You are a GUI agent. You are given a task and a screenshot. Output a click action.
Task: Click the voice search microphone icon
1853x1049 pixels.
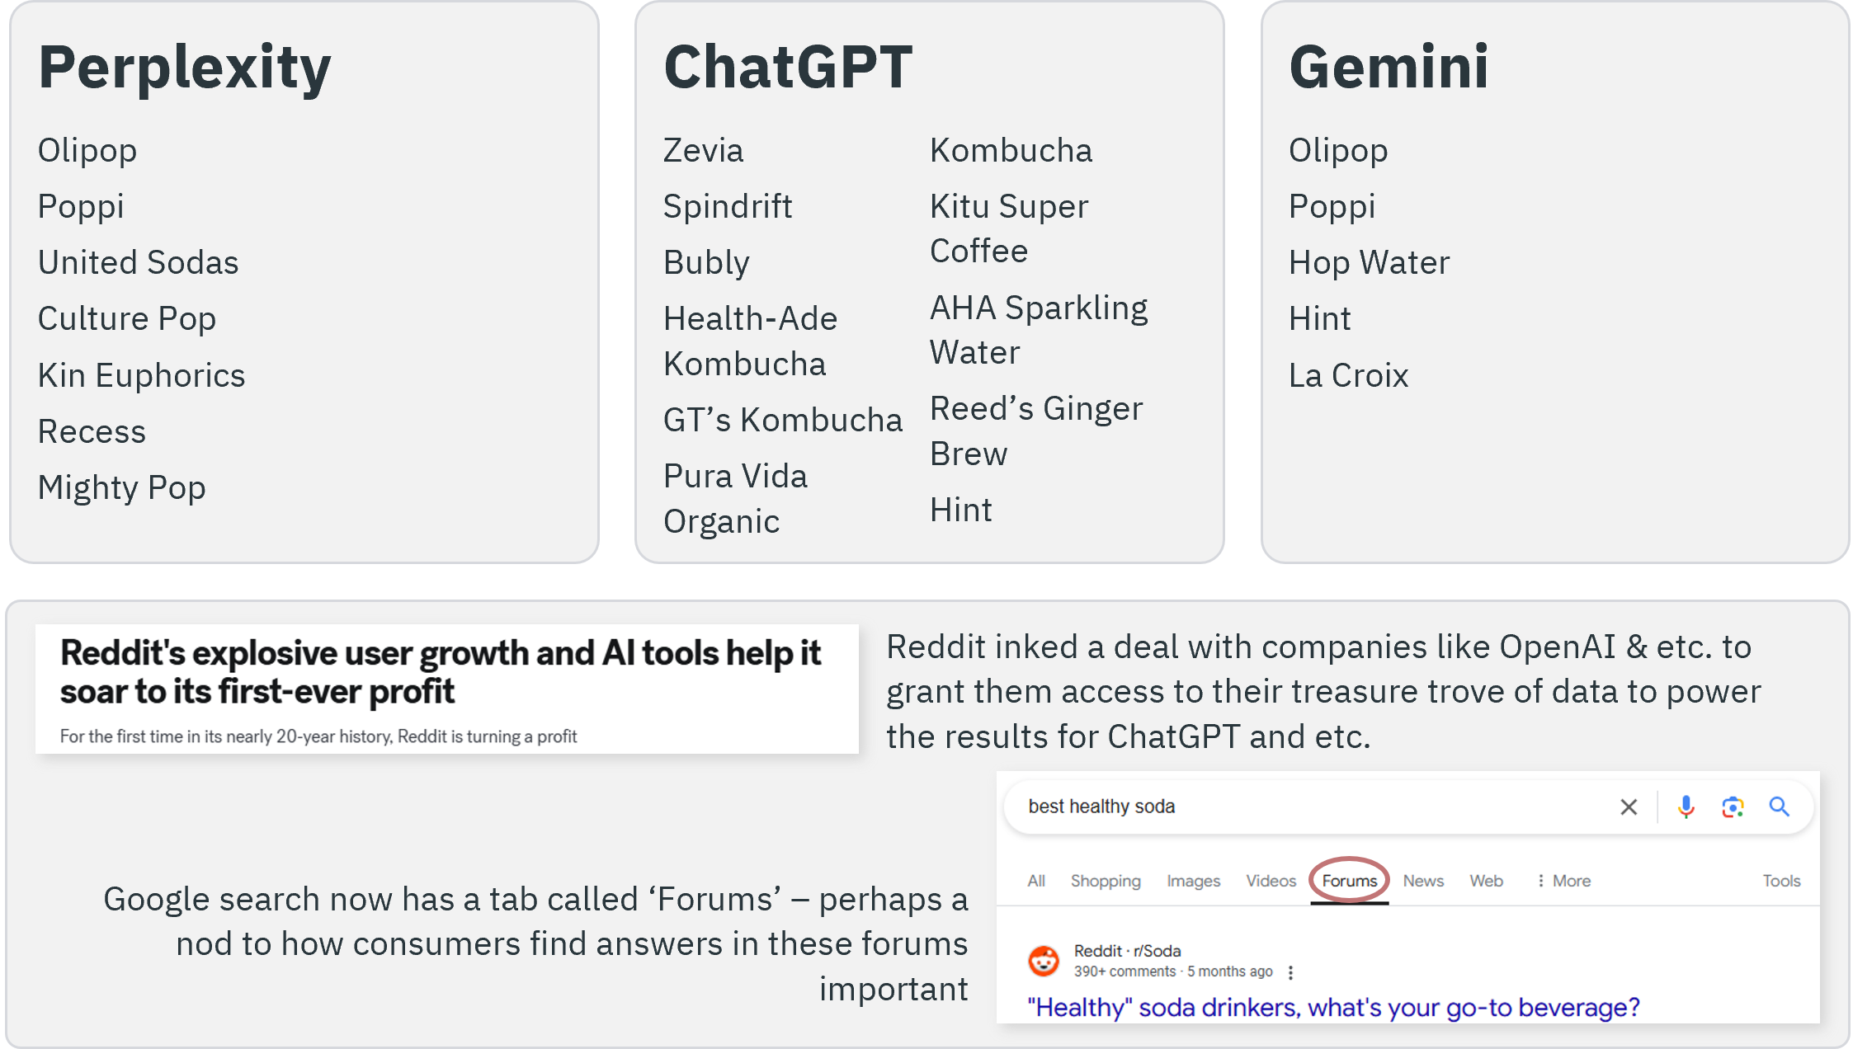pos(1686,807)
